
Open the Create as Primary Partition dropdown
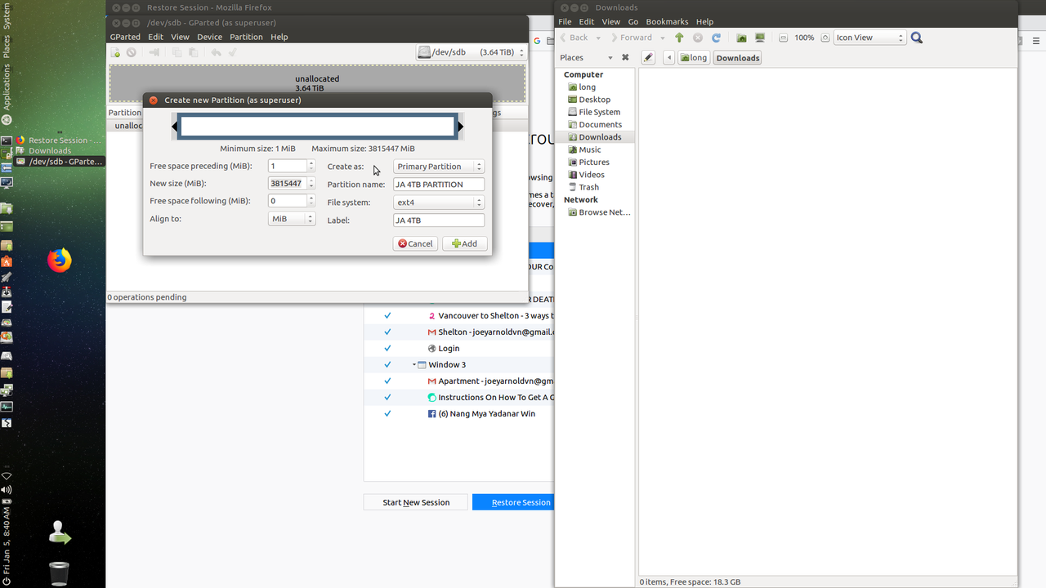(x=439, y=167)
